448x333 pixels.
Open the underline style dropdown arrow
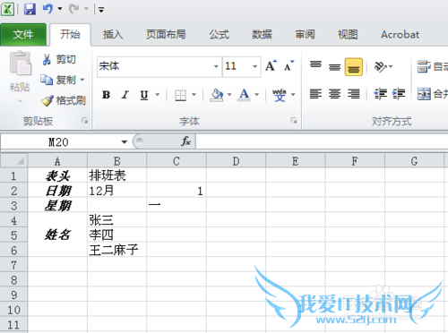coord(158,95)
